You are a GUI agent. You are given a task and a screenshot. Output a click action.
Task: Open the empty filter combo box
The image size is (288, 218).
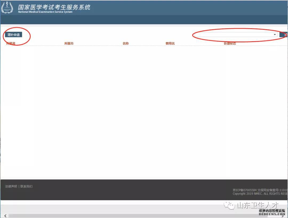click(x=234, y=35)
